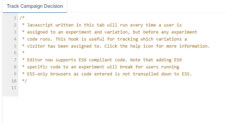Image resolution: width=228 pixels, height=123 pixels.
Task: Select line number 2 in the gutter
Action: (x=15, y=25)
